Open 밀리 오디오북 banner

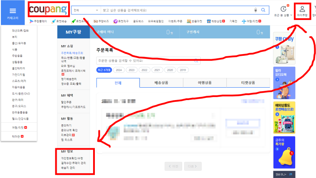[x=284, y=83]
